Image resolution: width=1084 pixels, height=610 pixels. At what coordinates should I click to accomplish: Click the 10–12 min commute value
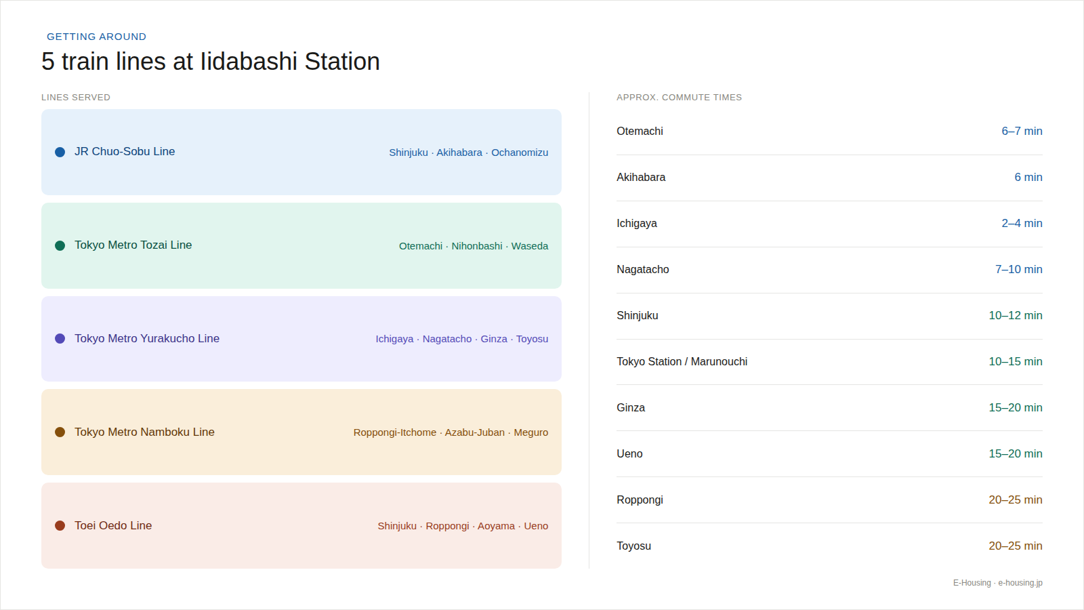click(1016, 316)
